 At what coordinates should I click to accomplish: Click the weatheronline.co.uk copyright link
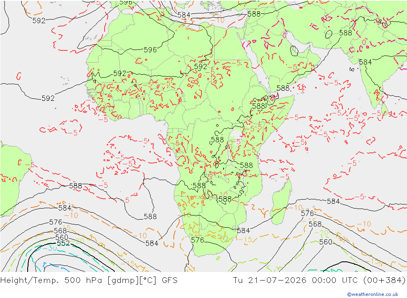373,294
